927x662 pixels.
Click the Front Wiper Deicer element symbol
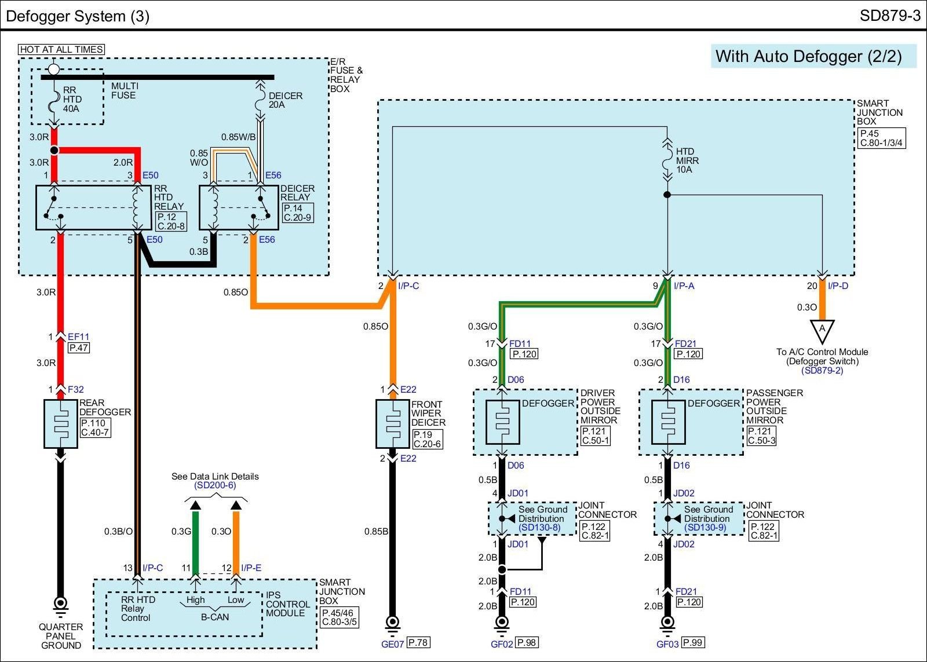tap(392, 423)
